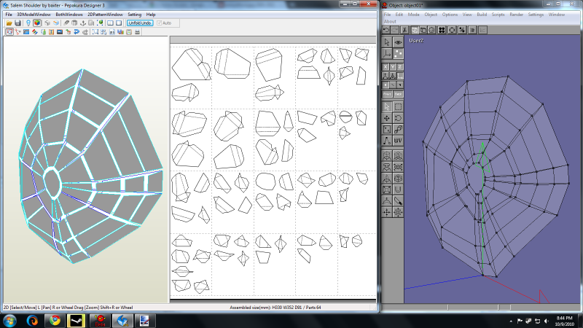583x328 pixels.
Task: Open the 3DModelWindow menu
Action: pos(34,15)
